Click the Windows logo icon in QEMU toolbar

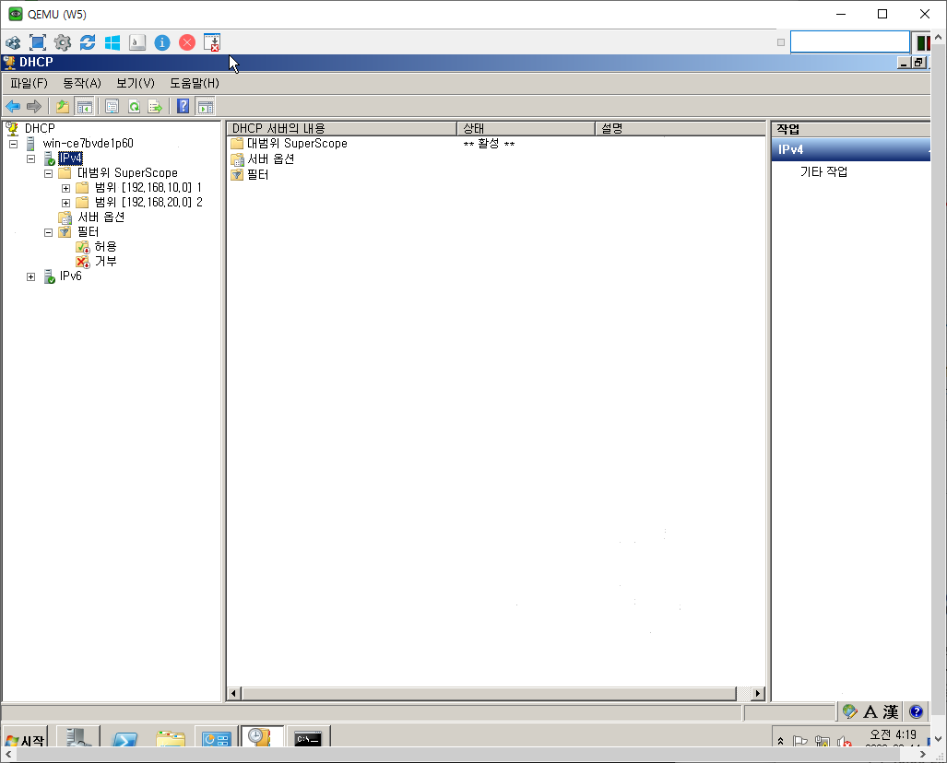pos(112,42)
